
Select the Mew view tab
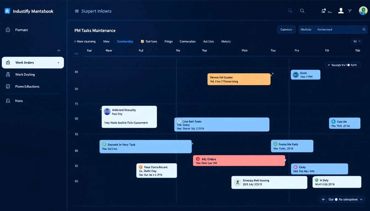107,41
